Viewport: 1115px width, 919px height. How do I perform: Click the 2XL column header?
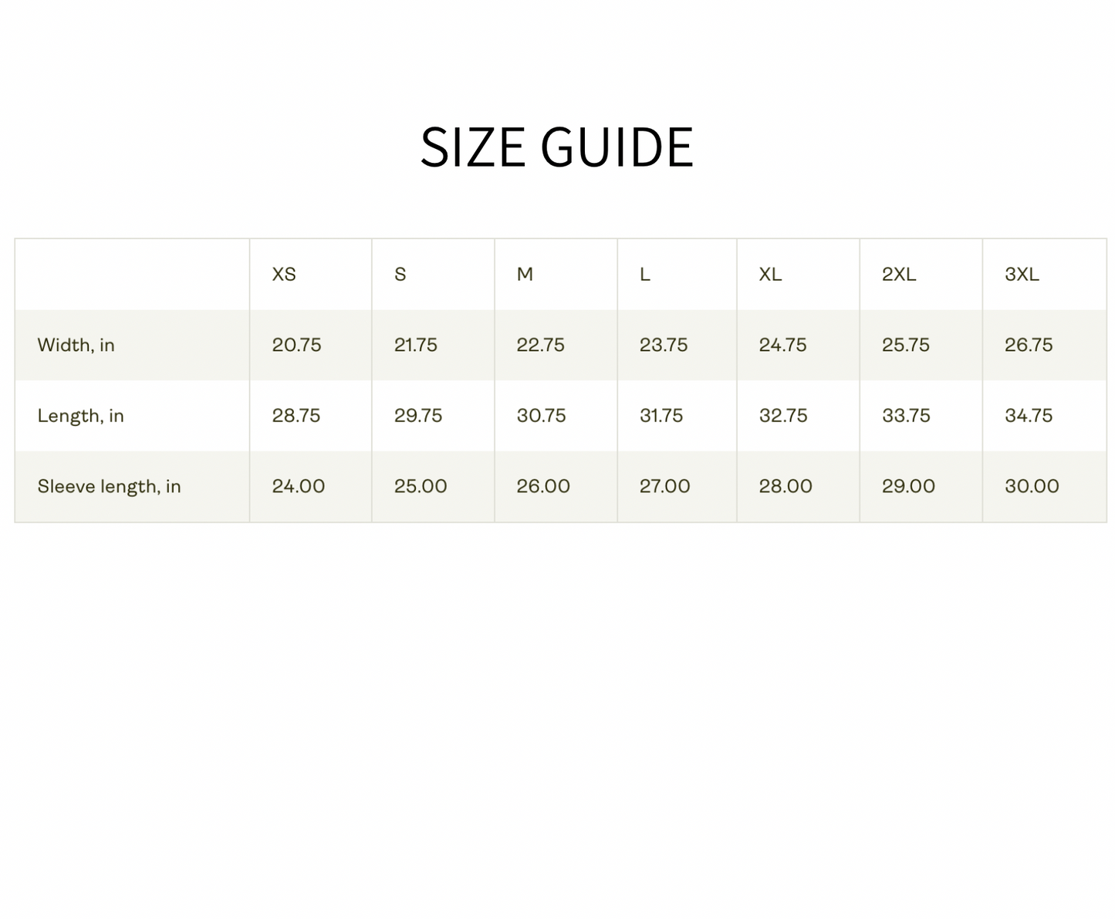pos(899,275)
